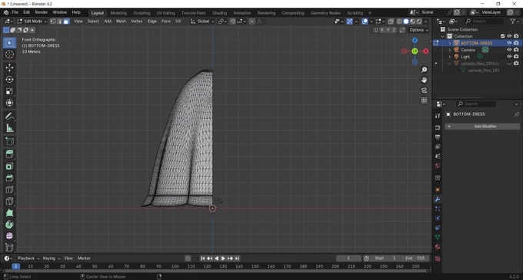Toggle X axis mirror

point(382,30)
